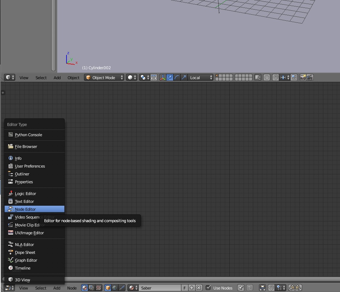Open the Local transform orientation dropdown
This screenshot has height=292, width=340.
(201, 77)
